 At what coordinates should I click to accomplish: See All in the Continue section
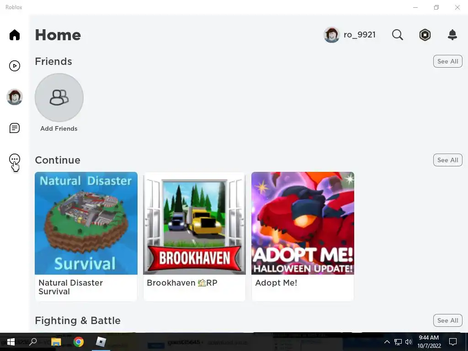coord(447,160)
